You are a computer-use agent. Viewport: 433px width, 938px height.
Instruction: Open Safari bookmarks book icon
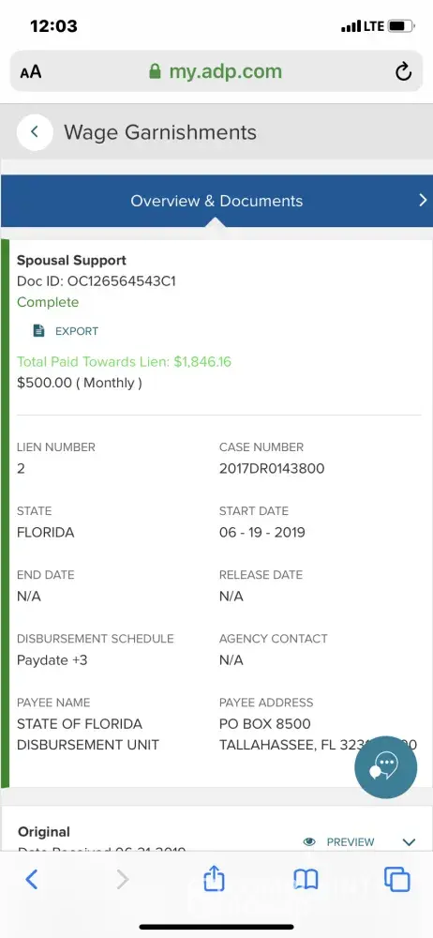pyautogui.click(x=306, y=880)
